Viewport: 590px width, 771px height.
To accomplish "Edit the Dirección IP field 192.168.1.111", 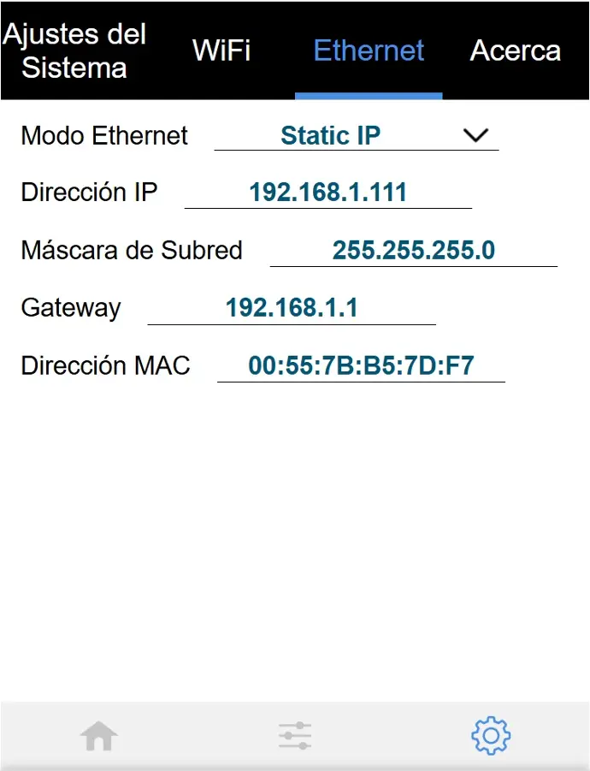I will [327, 192].
